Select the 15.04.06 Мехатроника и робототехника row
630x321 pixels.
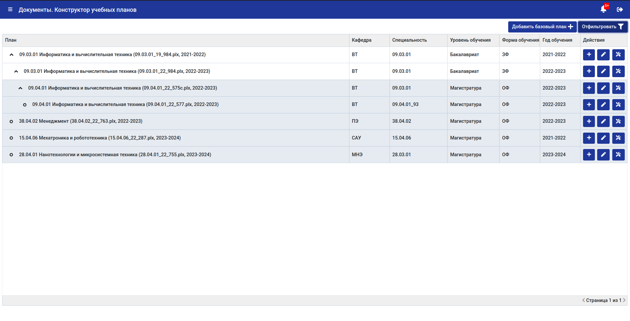click(x=315, y=138)
